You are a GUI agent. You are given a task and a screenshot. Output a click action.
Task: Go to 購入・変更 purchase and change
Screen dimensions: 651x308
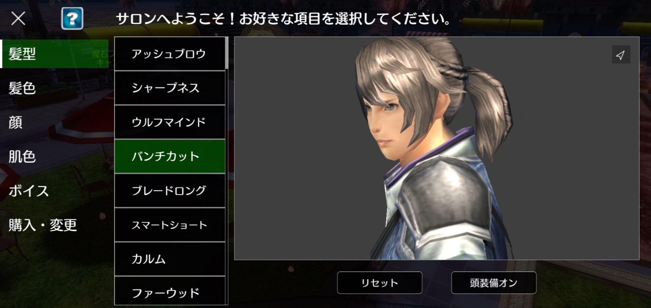pos(54,225)
